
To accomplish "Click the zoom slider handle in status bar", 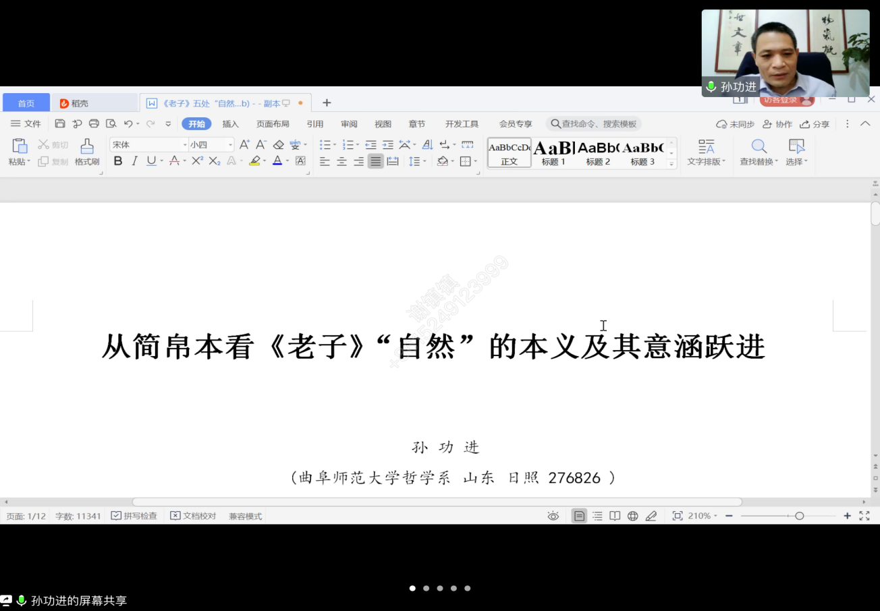I will coord(799,516).
